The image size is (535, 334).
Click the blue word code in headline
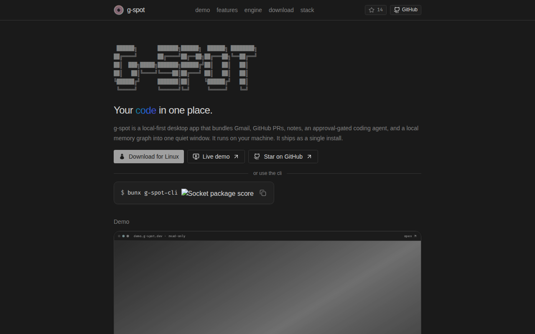146,110
